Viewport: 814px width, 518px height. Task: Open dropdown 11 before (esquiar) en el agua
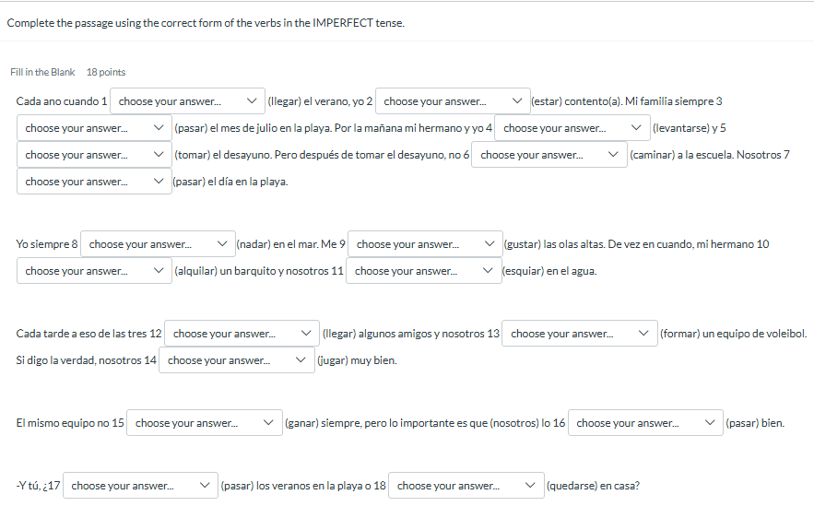(x=423, y=271)
